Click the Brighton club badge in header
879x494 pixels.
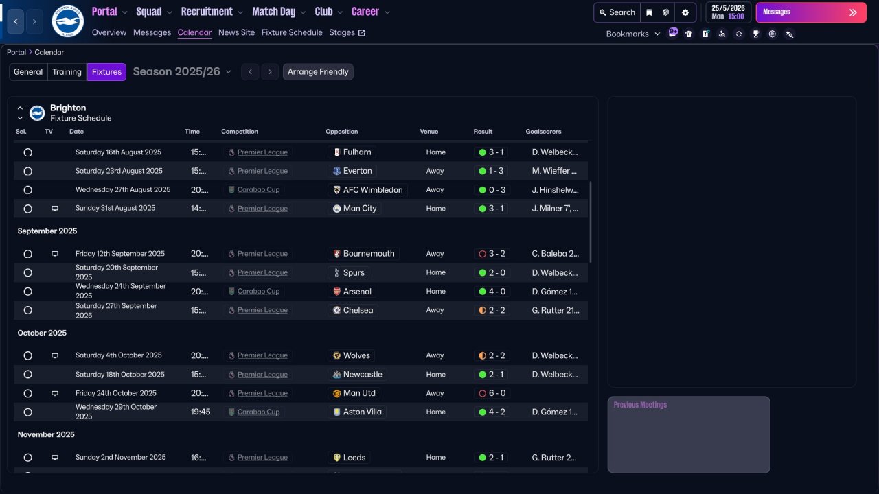click(67, 21)
